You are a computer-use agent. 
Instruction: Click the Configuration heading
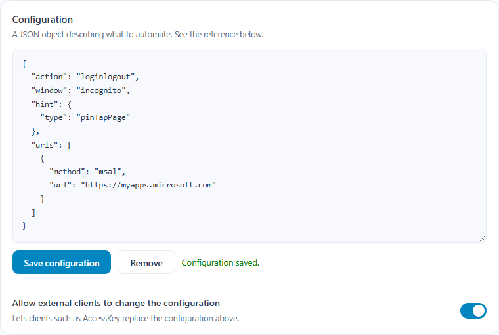pos(42,20)
